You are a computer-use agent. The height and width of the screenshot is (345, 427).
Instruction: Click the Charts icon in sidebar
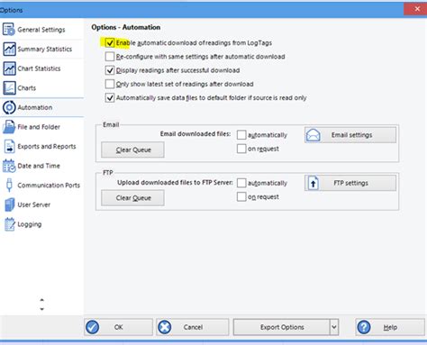pos(9,88)
